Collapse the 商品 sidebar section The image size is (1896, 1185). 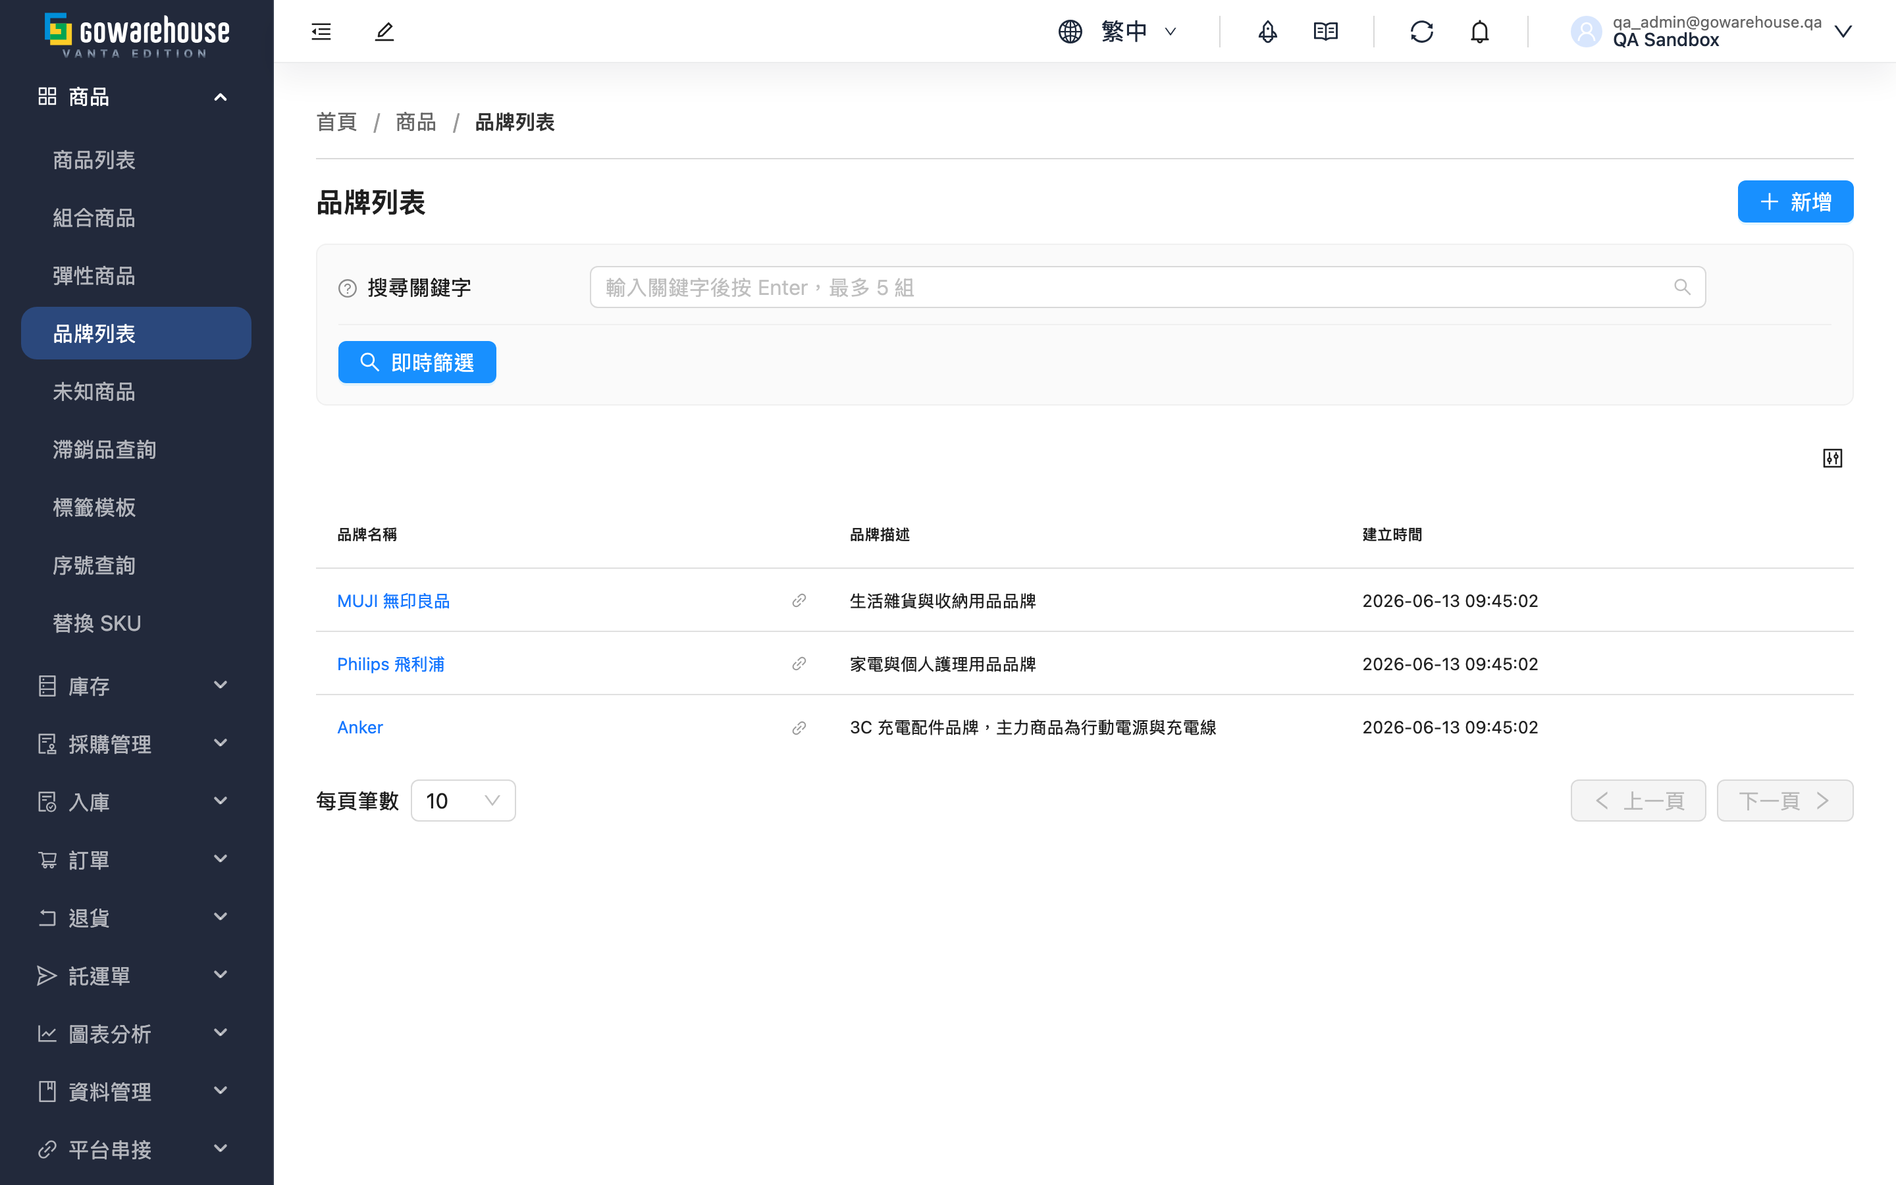pos(136,96)
